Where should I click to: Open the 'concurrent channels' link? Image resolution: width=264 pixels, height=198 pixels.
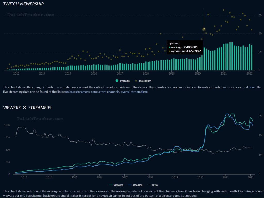[x=105, y=92]
